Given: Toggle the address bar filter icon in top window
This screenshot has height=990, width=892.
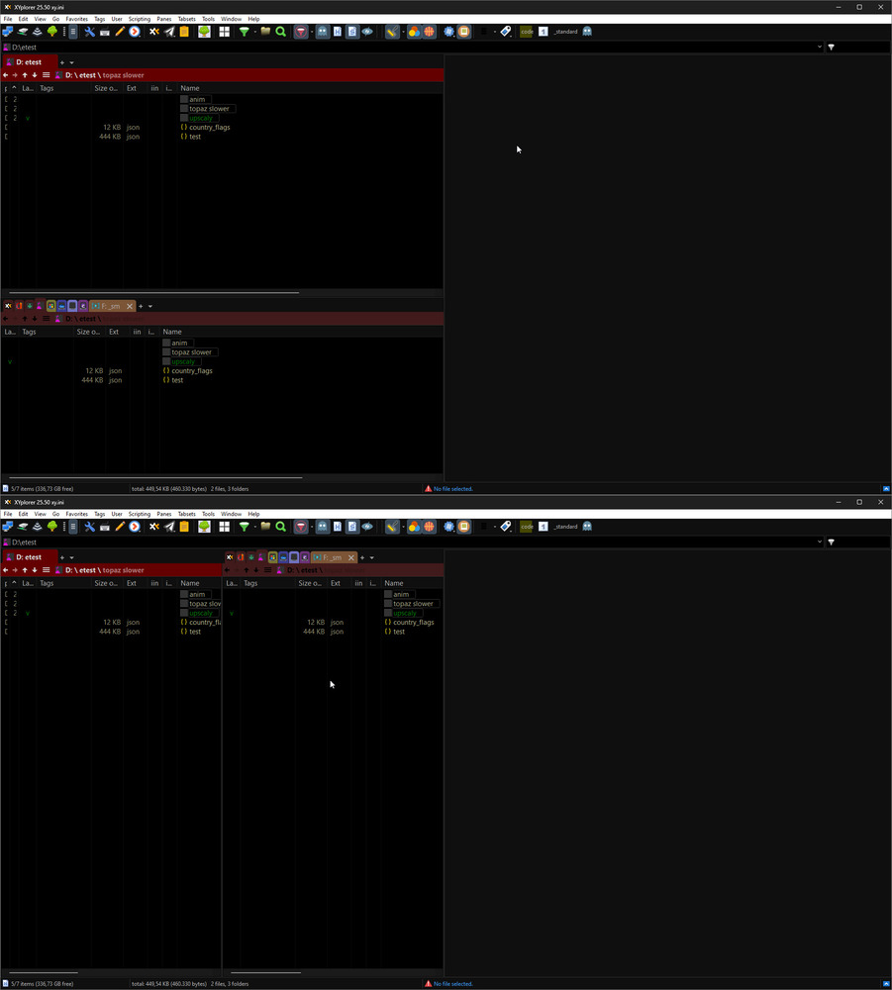Looking at the screenshot, I should click(831, 47).
